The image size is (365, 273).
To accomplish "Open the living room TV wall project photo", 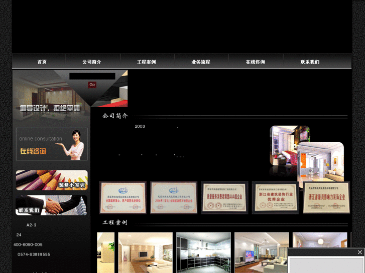I will click(x=146, y=252).
